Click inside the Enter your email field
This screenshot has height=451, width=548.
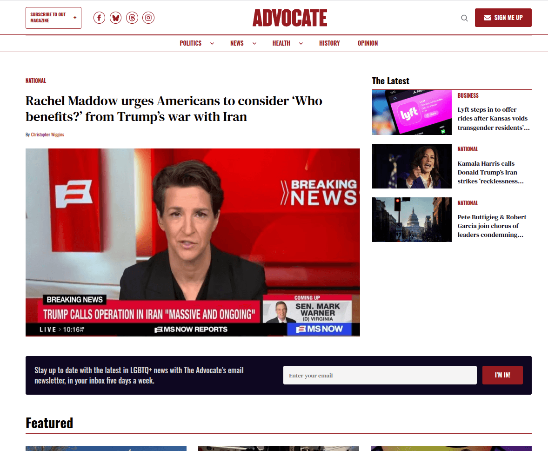[x=380, y=375]
